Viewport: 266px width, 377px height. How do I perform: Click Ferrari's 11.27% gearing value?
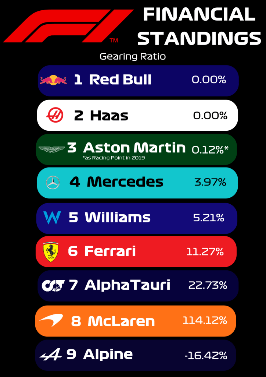(x=205, y=251)
